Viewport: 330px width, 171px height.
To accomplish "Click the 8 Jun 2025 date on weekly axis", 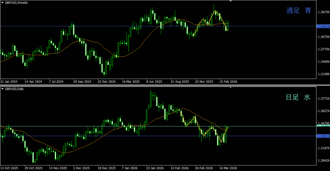I will (154, 81).
